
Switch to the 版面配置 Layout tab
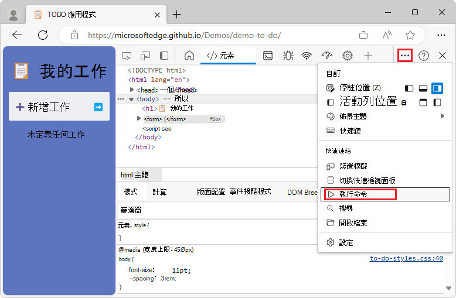coord(211,192)
